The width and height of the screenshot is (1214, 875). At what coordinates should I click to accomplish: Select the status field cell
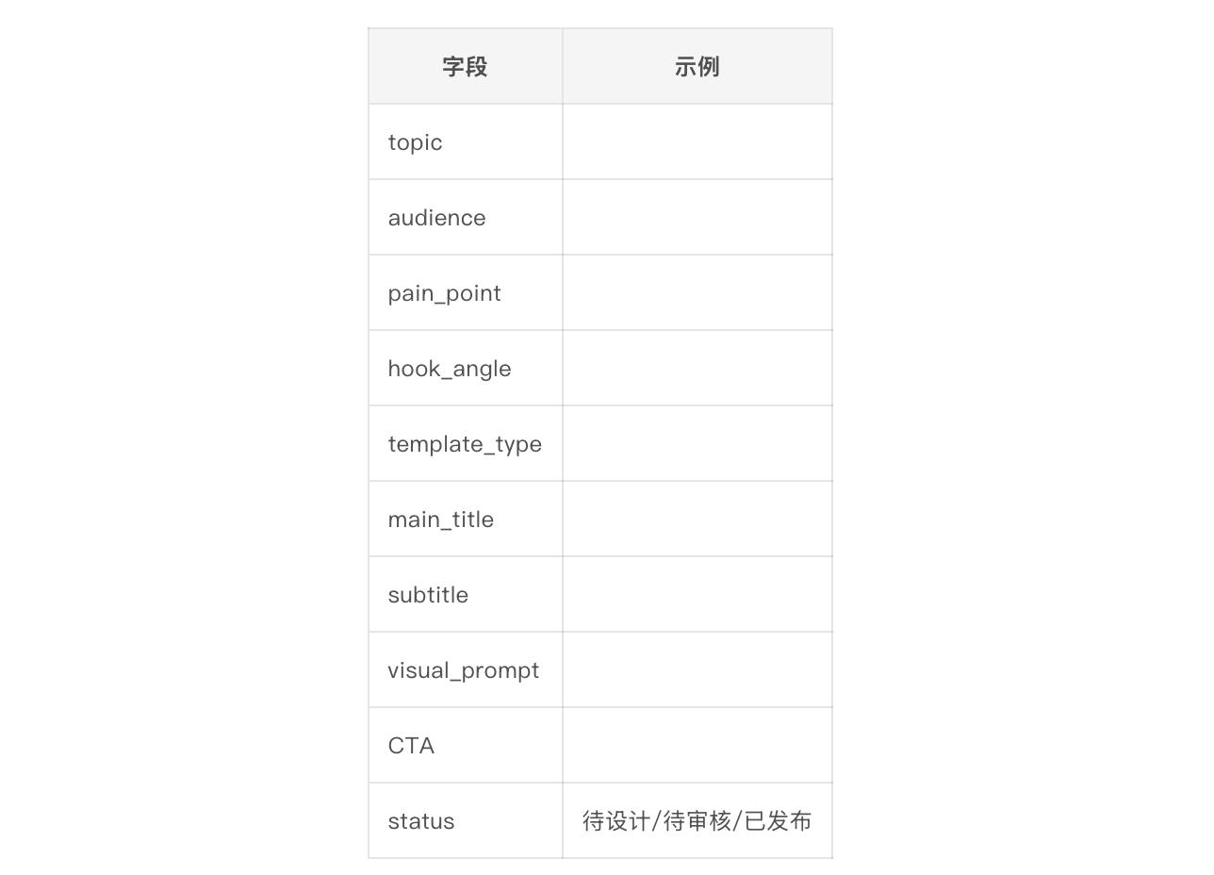[466, 820]
